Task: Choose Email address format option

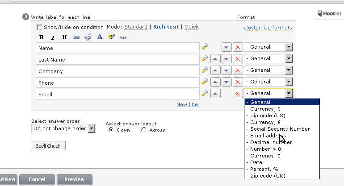Action: click(282, 136)
